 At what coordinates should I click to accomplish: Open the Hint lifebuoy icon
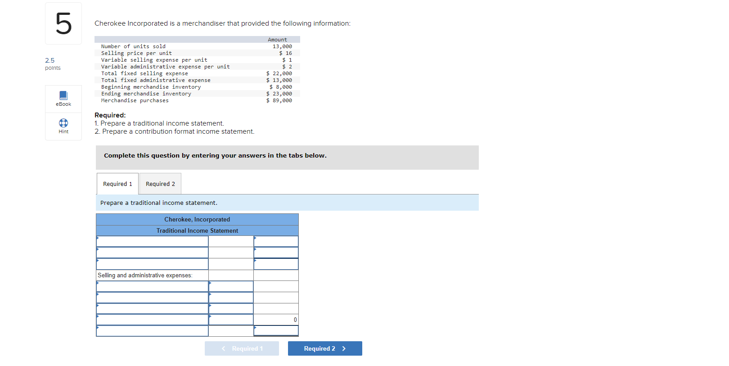63,123
